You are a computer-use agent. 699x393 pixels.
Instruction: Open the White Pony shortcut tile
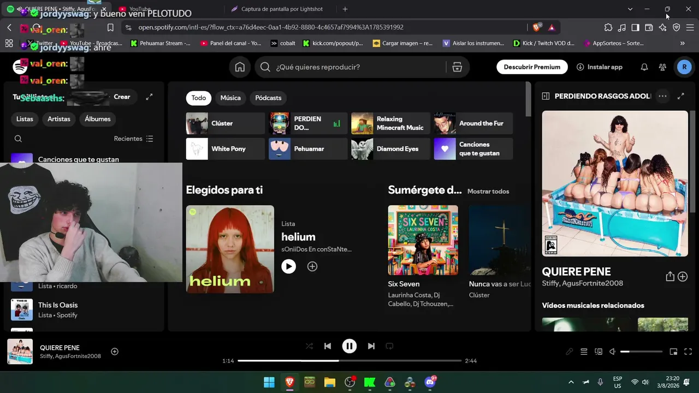pyautogui.click(x=225, y=149)
